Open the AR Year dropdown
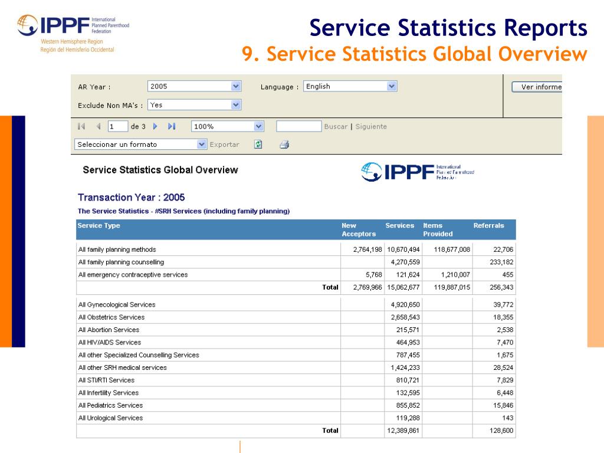 (x=236, y=86)
